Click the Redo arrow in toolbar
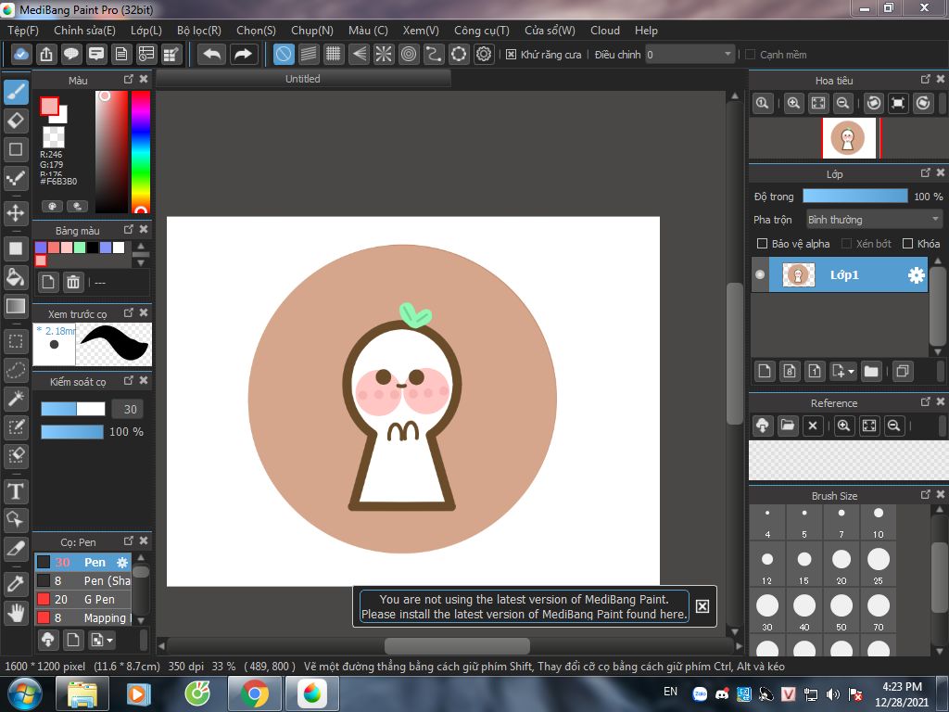 click(x=244, y=55)
